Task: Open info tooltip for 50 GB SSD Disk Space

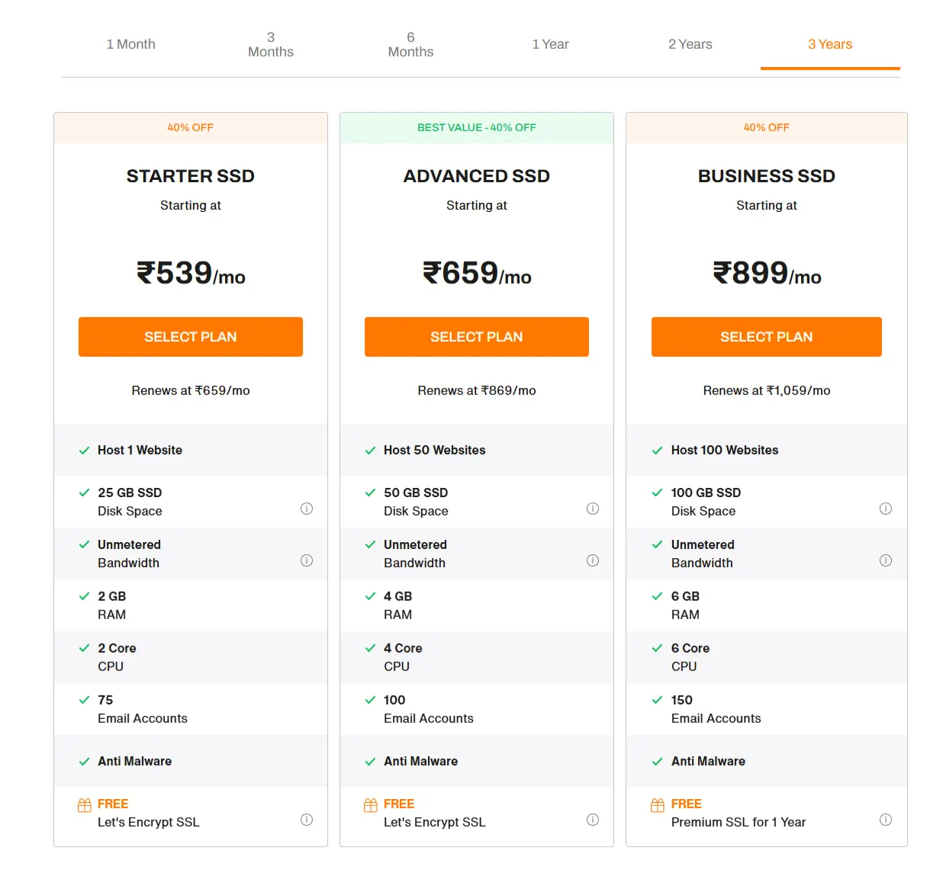Action: 593,508
